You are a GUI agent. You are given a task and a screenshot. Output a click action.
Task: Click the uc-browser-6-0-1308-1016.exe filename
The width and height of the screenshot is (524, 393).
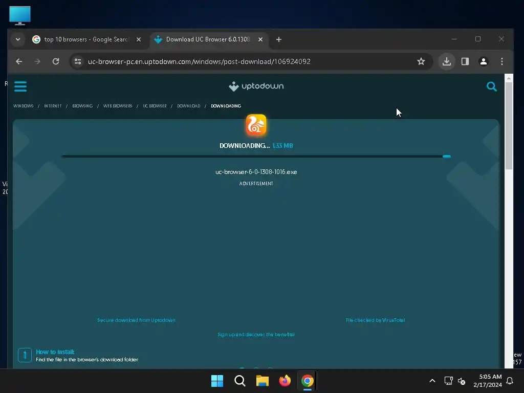[256, 172]
